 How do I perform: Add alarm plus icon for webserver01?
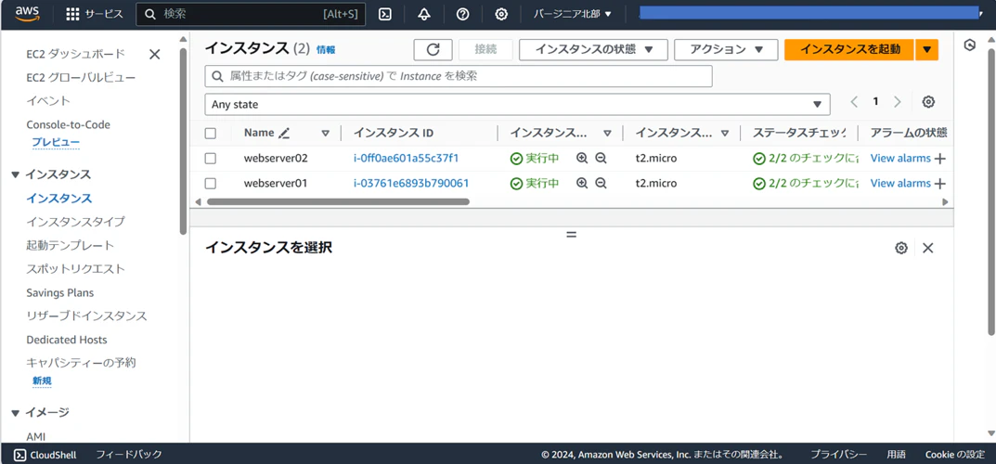(x=940, y=184)
